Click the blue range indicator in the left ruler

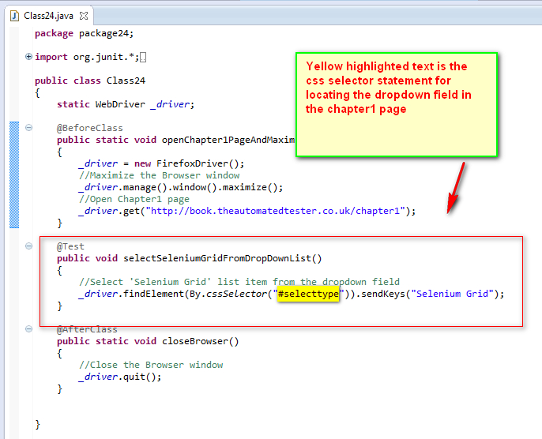coord(14,174)
